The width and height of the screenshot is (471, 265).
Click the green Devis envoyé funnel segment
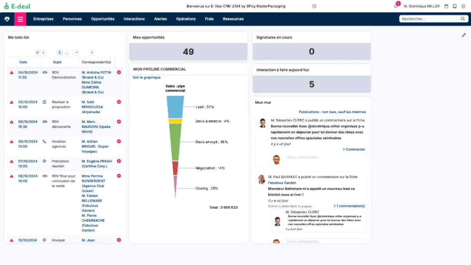(175, 142)
